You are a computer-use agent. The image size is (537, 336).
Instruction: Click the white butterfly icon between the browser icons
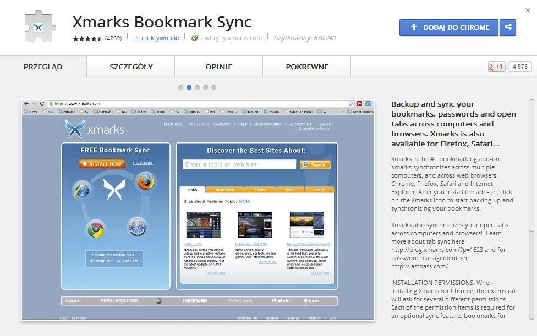(115, 189)
